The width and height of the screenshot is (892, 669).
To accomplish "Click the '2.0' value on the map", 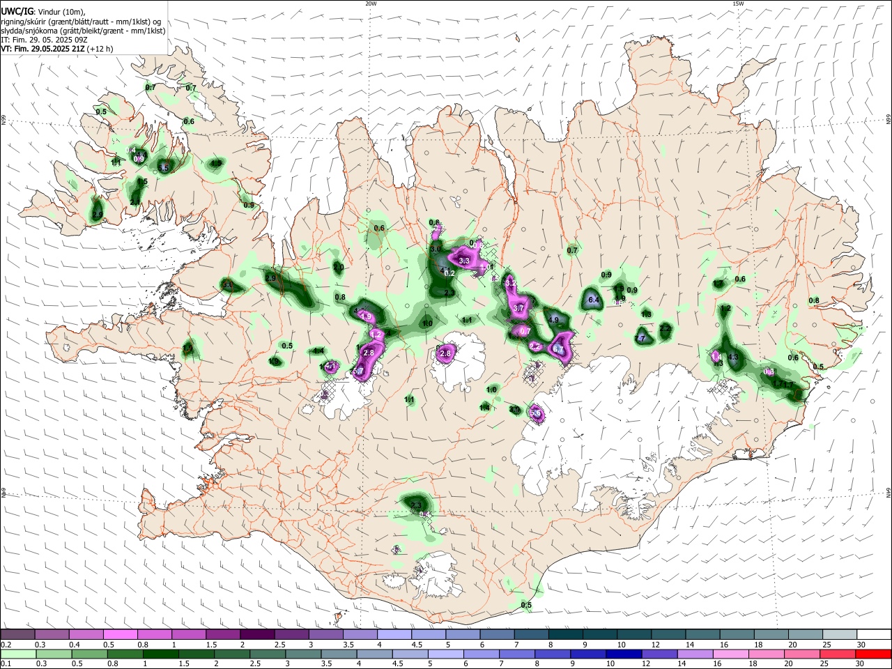I will pyautogui.click(x=339, y=267).
